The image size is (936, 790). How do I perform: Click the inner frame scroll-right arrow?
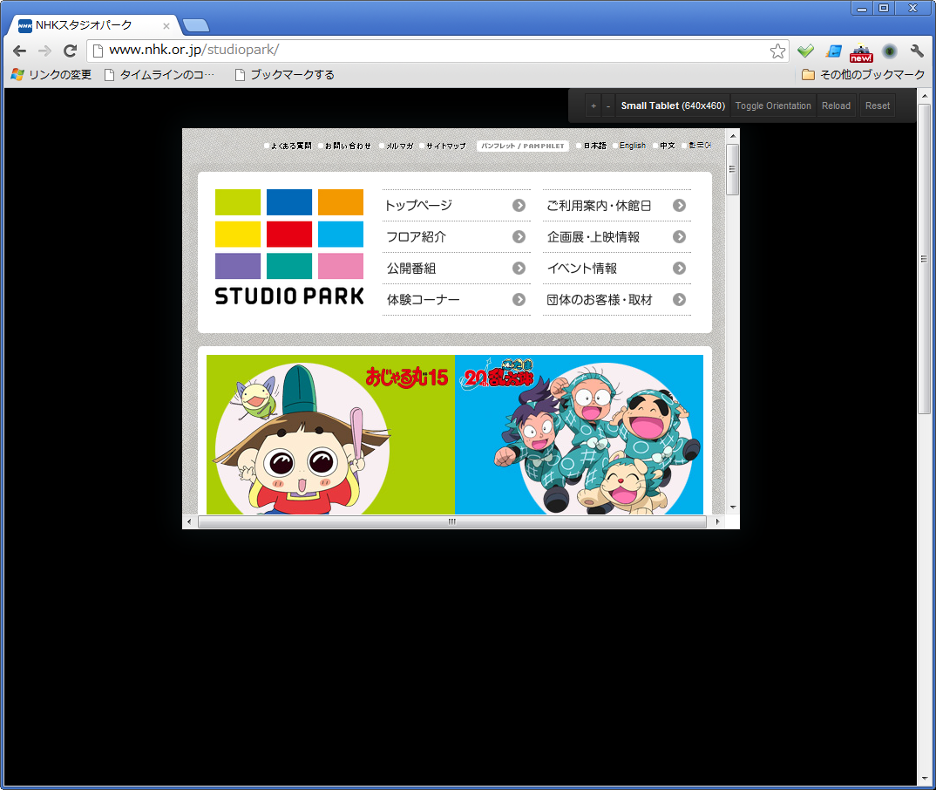point(717,522)
